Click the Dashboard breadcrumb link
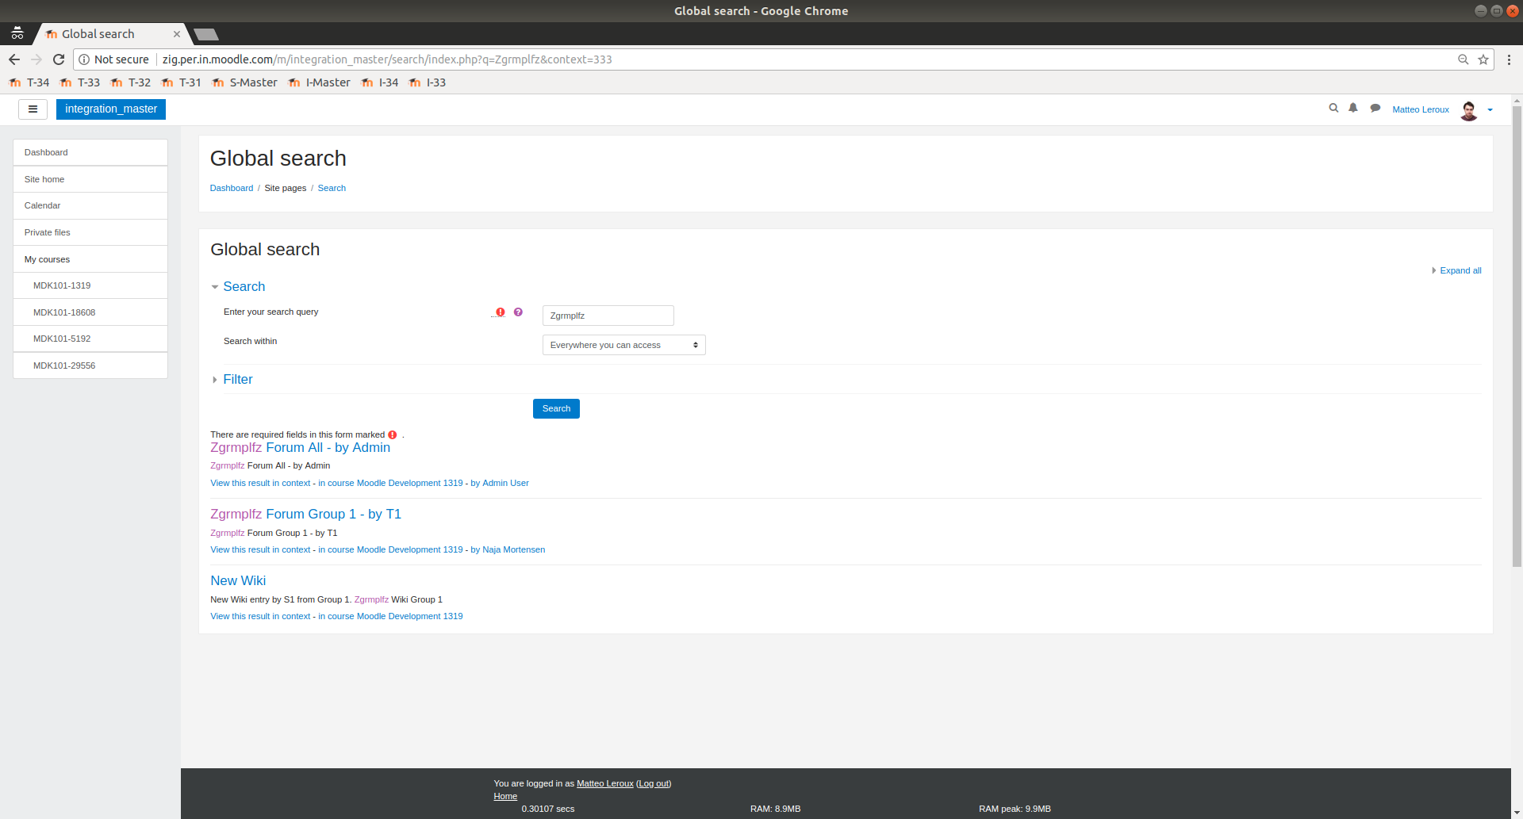 point(232,189)
